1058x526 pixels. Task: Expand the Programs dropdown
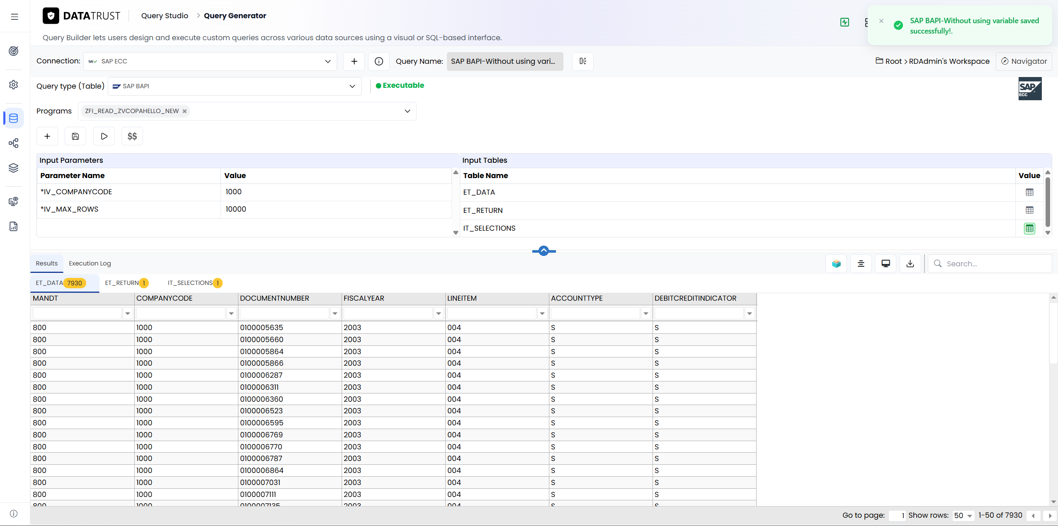[x=407, y=111]
